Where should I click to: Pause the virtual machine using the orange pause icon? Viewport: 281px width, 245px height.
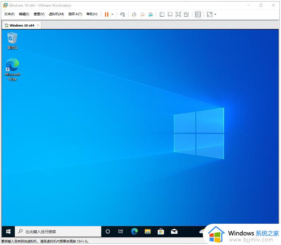(x=106, y=14)
